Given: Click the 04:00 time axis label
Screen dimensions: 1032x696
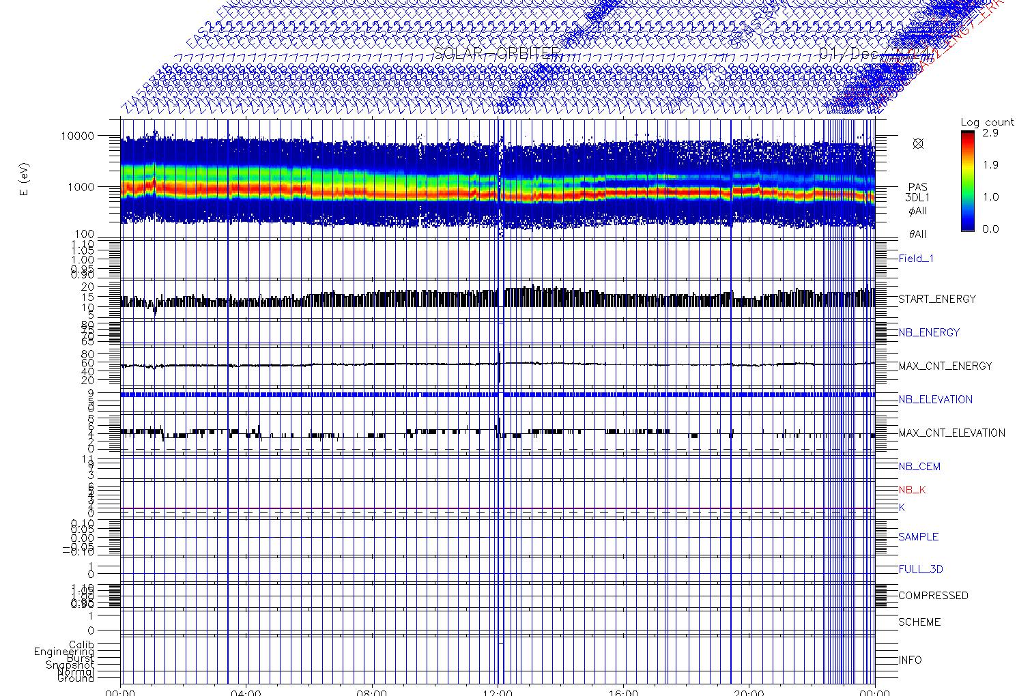Looking at the screenshot, I should coord(246,692).
